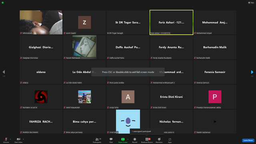Screen dimensions: 256x144
Task: Open the Reactions menu
Action: tap(159, 140)
